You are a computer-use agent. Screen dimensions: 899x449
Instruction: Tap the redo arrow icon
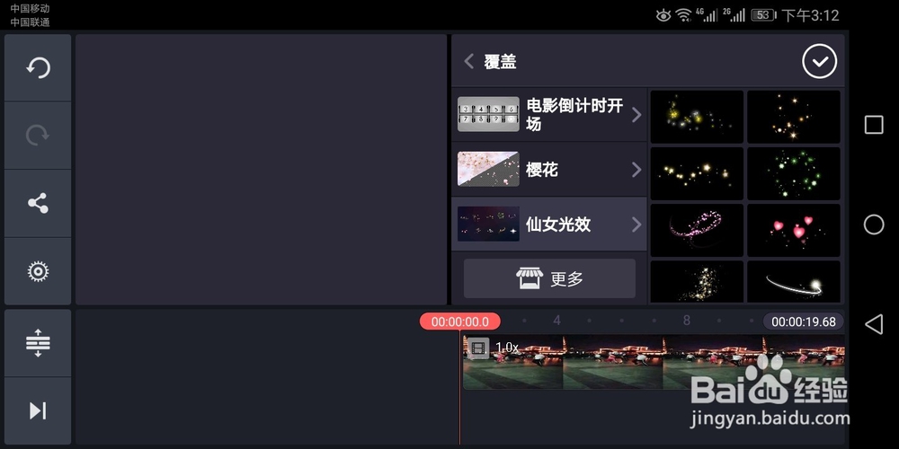(x=38, y=136)
